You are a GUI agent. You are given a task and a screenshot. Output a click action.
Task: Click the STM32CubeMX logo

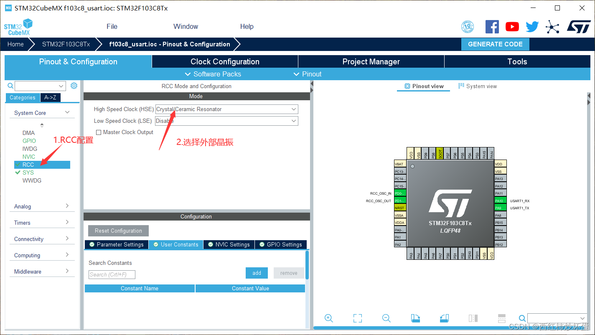point(18,27)
